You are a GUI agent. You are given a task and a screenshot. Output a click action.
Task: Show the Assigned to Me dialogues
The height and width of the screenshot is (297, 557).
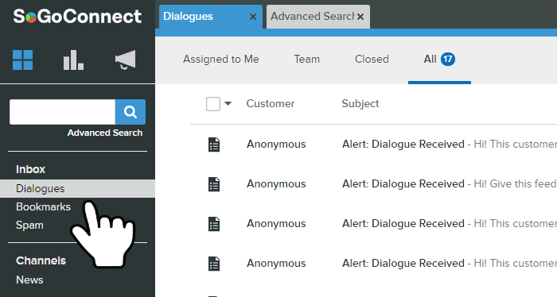[221, 60]
